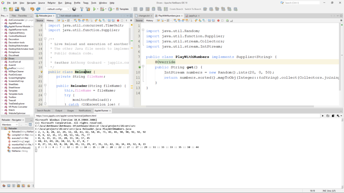344x193 pixels.
Task: Click the Profile Project icon
Action: (x=110, y=9)
